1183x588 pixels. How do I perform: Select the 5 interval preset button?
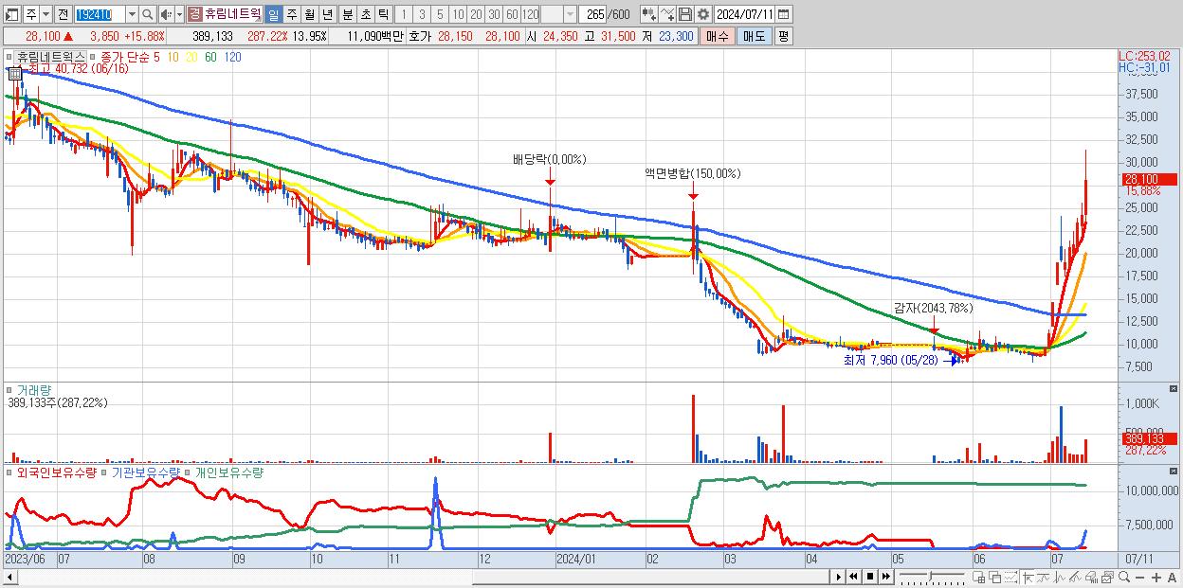click(x=440, y=14)
